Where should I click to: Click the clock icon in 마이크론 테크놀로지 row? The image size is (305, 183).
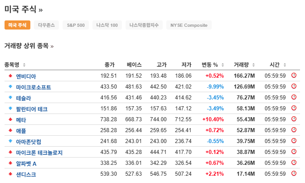click(294, 152)
